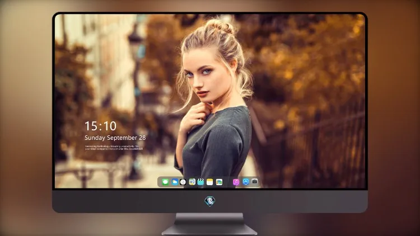
Task: Open the purple iTunes music app
Action: point(236,182)
